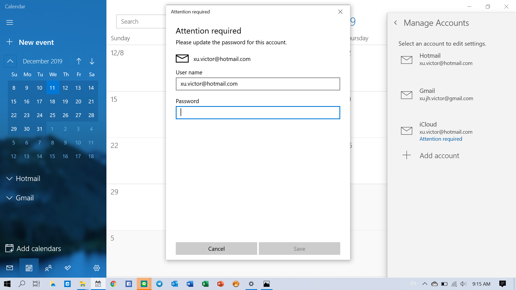Go back from Manage Accounts panel
This screenshot has height=290, width=516.
pos(396,23)
